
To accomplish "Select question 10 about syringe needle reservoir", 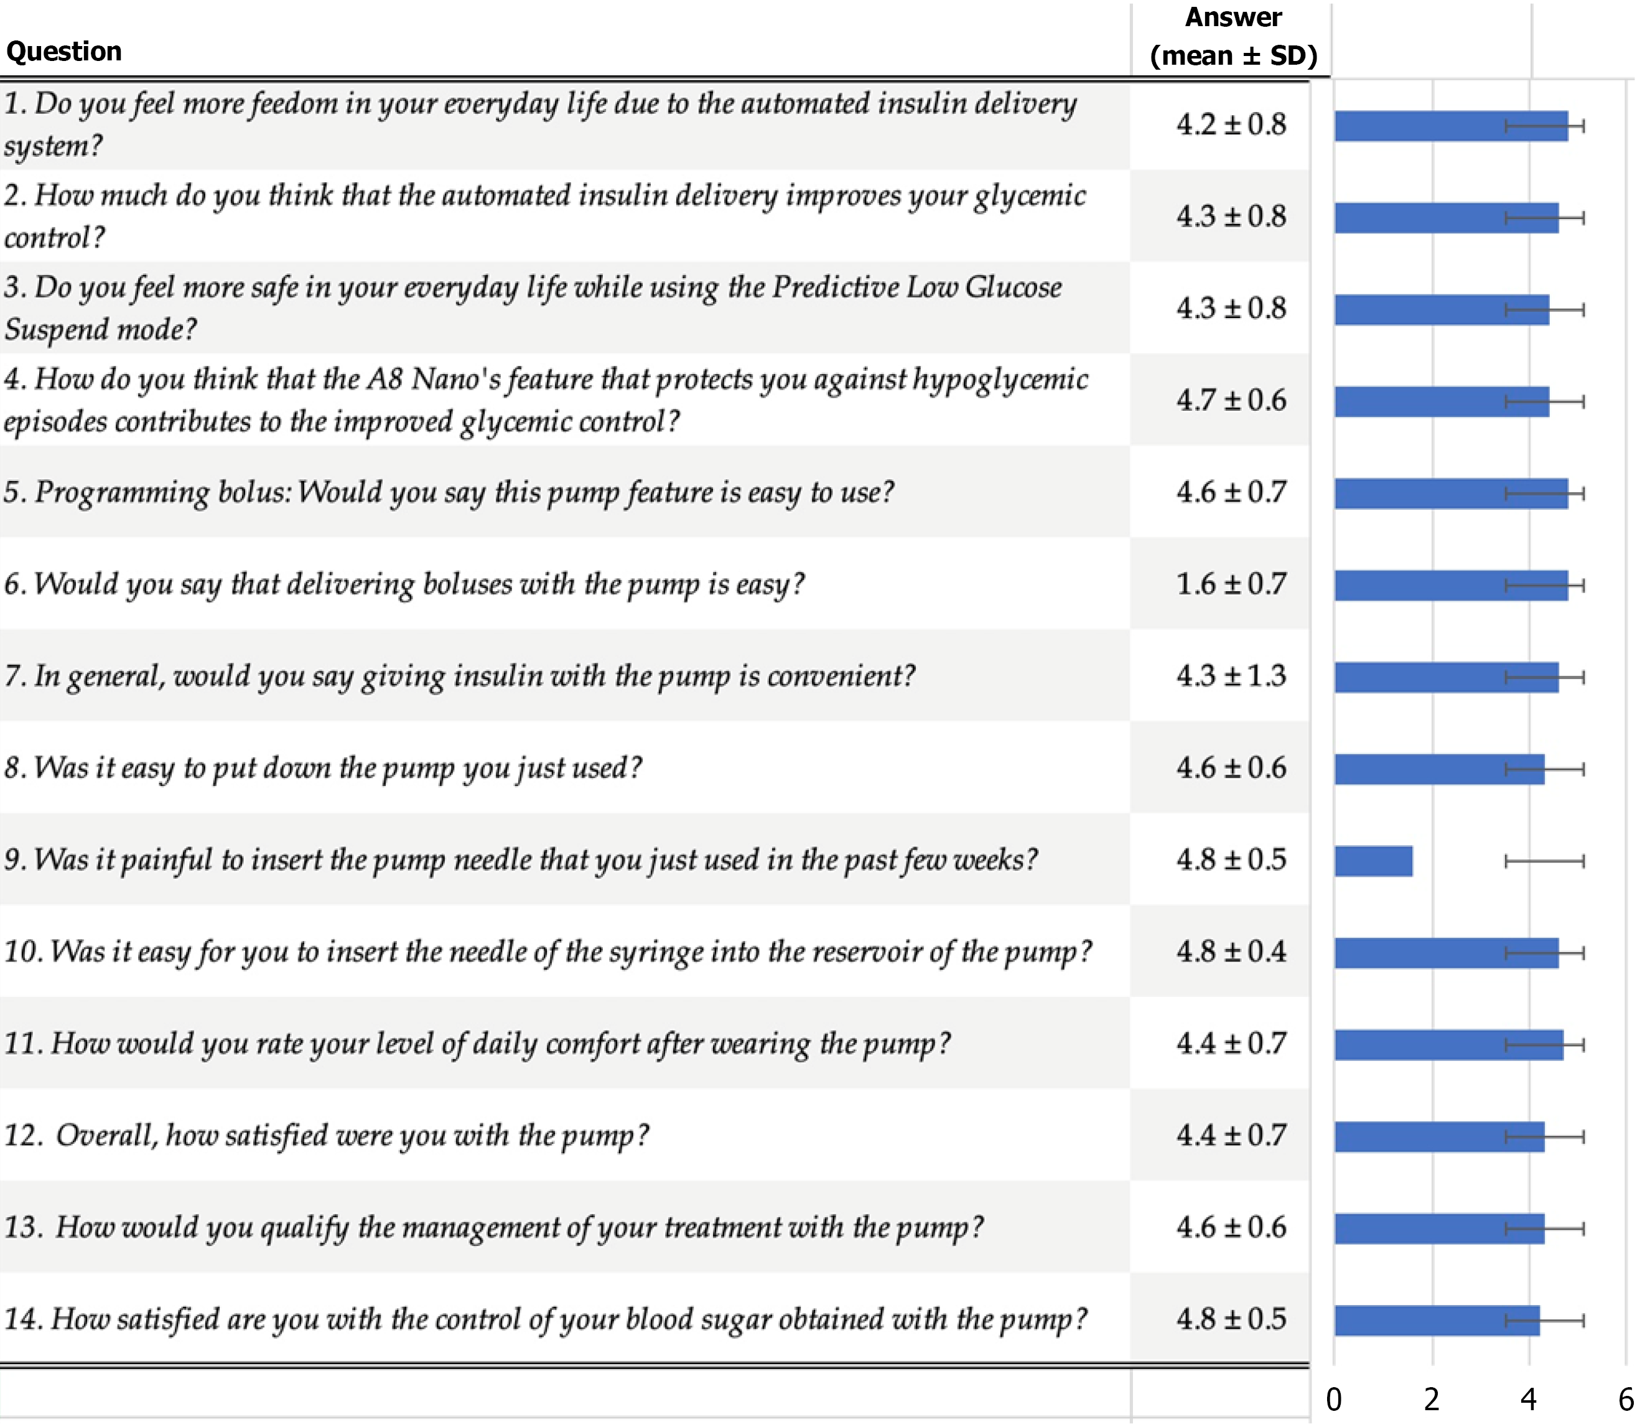I will (x=548, y=951).
